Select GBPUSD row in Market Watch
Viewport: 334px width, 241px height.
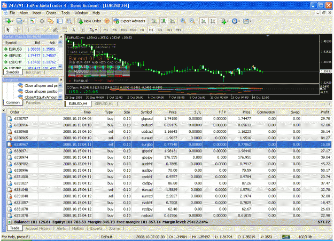[30, 55]
